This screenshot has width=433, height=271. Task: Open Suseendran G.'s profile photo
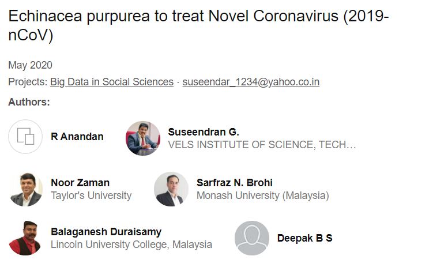[142, 138]
